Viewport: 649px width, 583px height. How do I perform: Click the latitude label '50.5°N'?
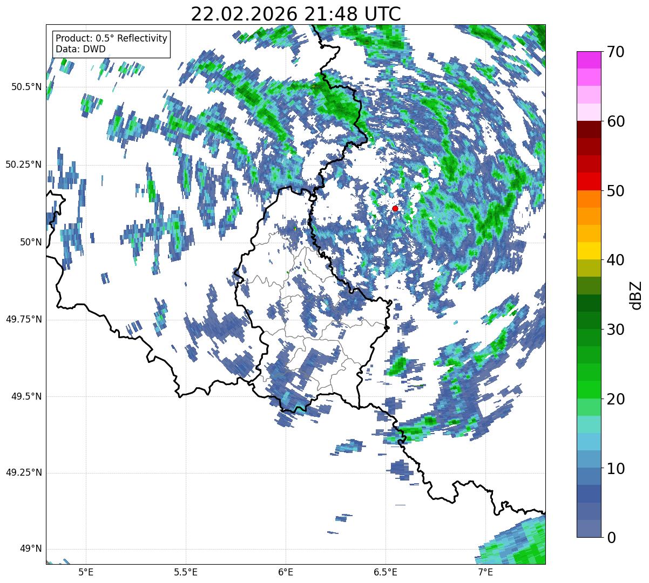[26, 87]
